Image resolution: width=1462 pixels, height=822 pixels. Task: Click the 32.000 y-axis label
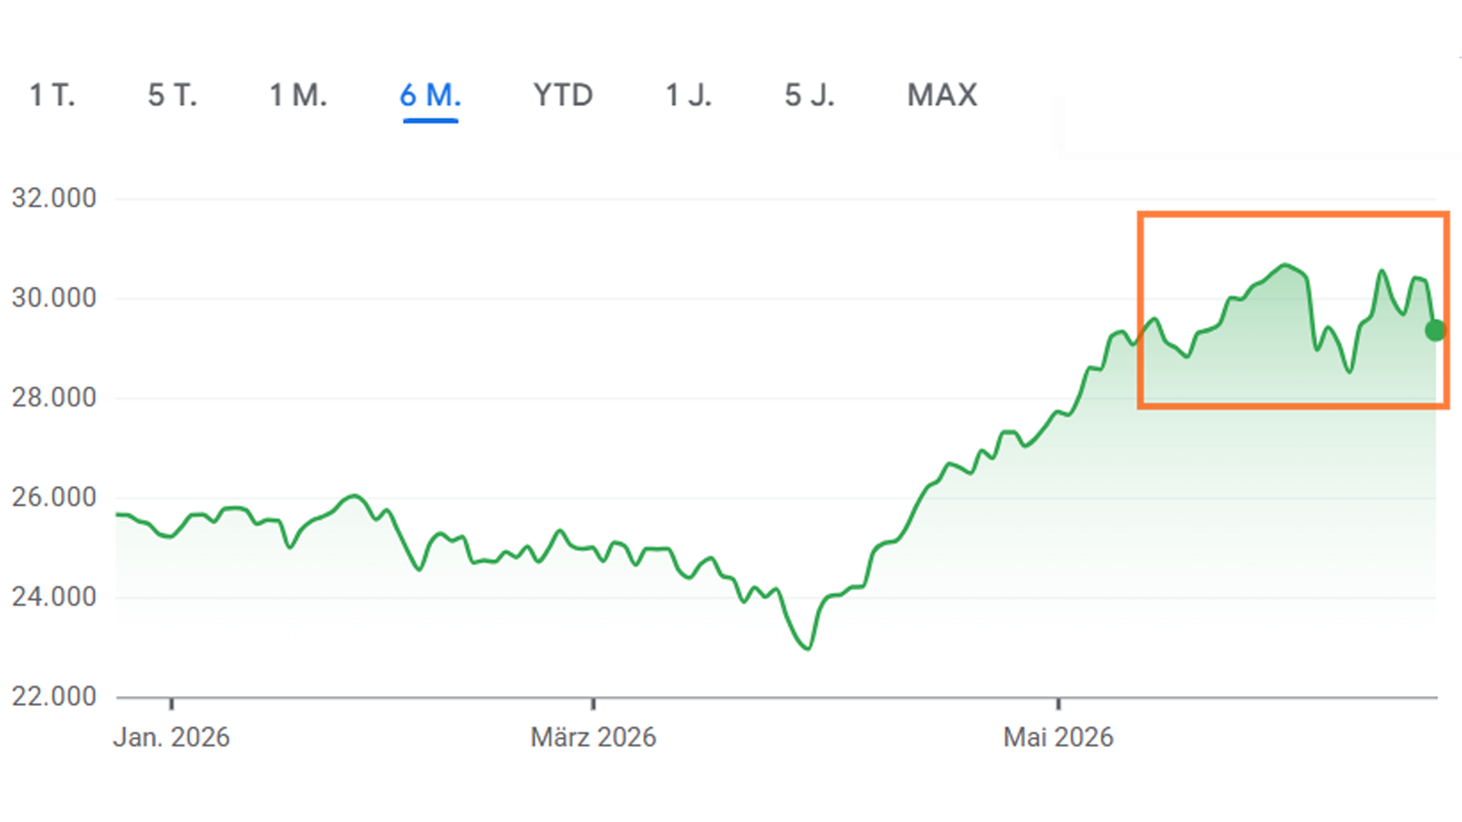coord(54,198)
